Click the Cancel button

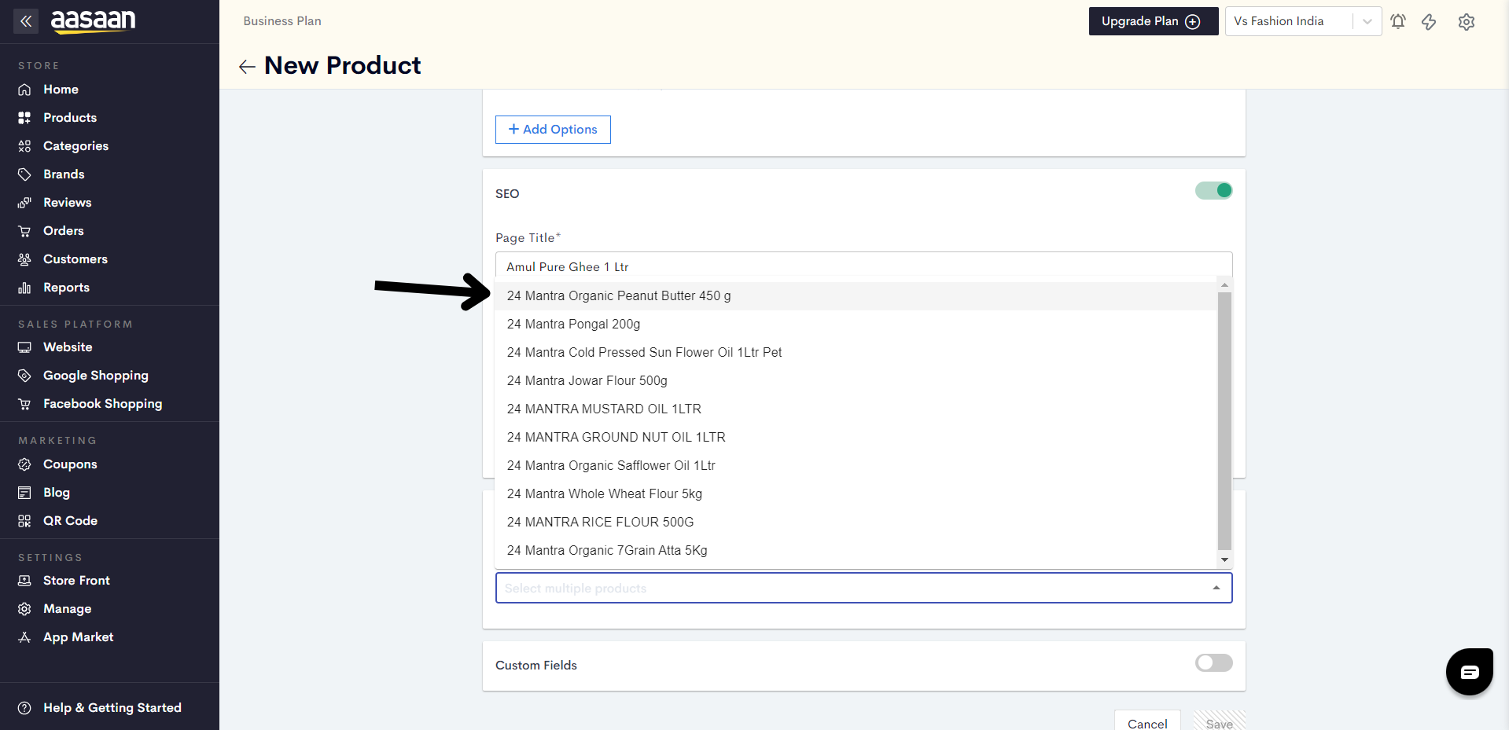1147,722
